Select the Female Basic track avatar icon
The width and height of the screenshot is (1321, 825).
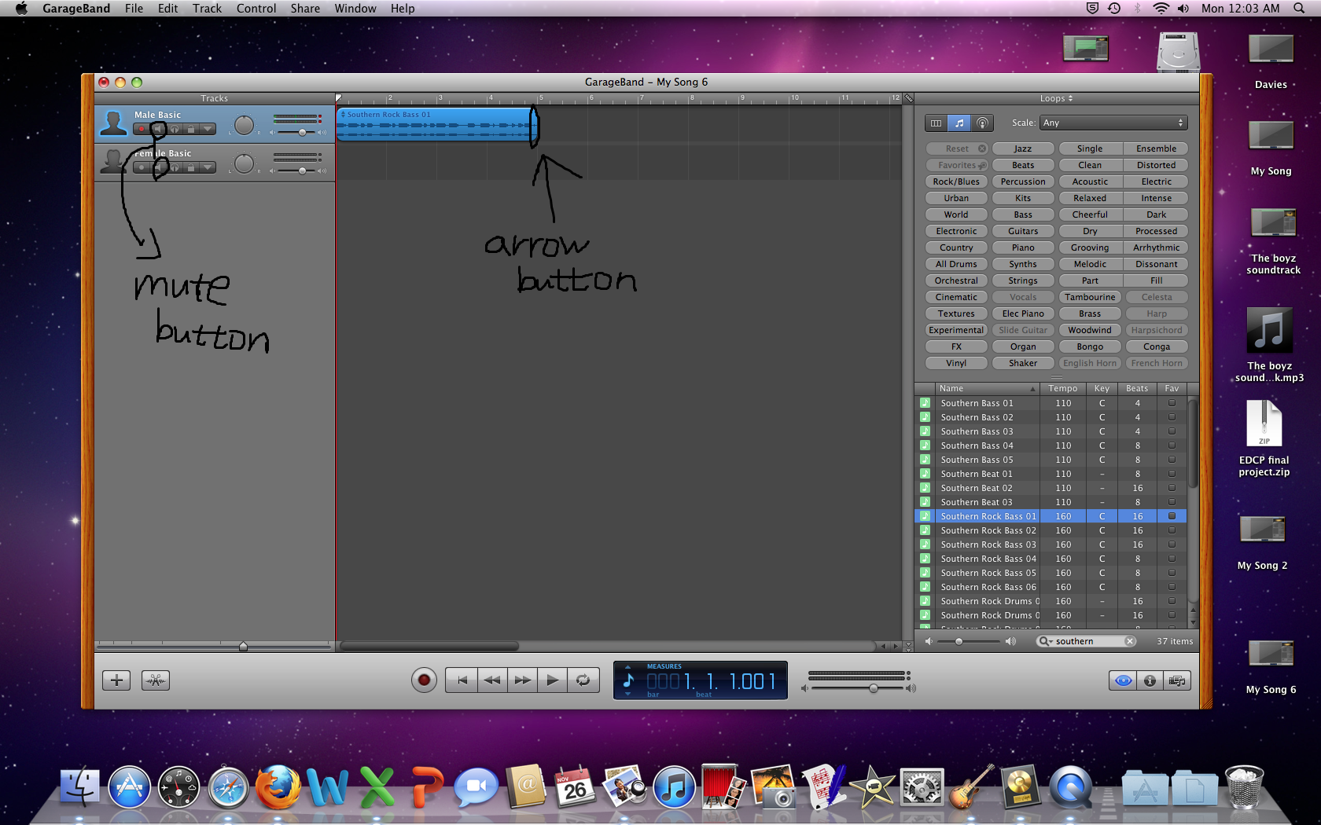click(114, 162)
